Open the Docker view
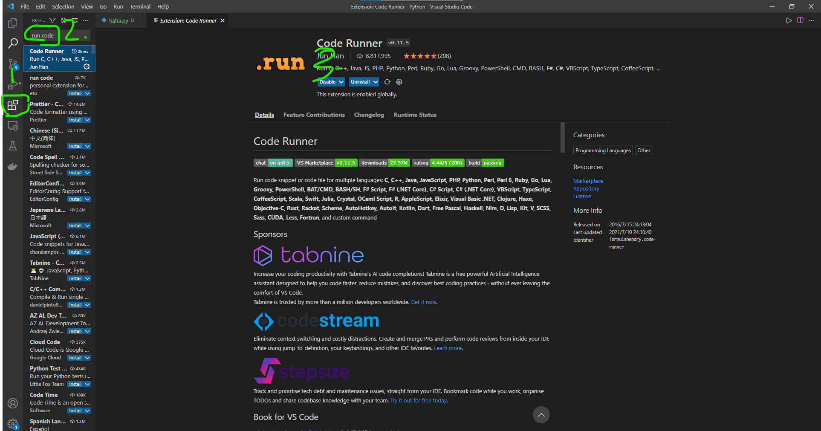The height and width of the screenshot is (431, 821). coord(13,166)
